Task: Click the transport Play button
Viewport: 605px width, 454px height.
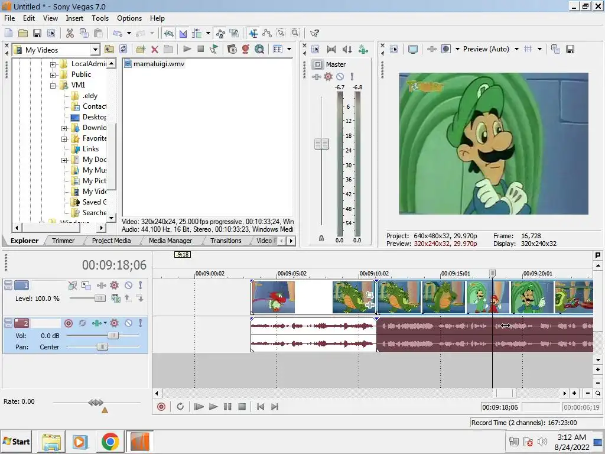Action: click(x=213, y=407)
